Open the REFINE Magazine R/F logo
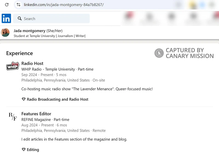 click(13, 116)
